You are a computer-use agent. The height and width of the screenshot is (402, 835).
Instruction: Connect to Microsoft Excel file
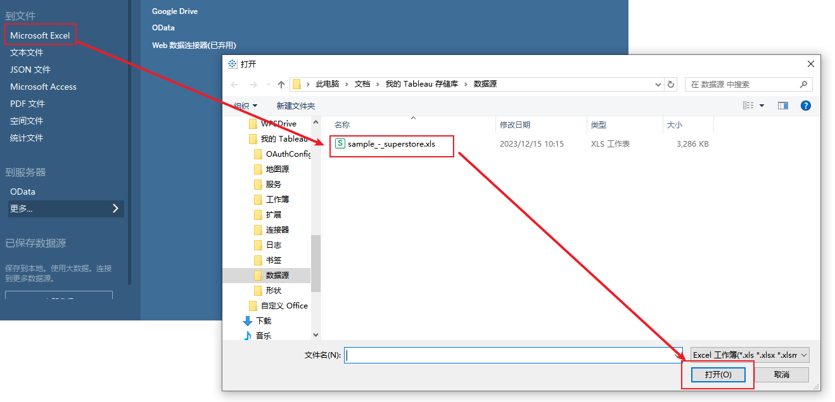40,35
